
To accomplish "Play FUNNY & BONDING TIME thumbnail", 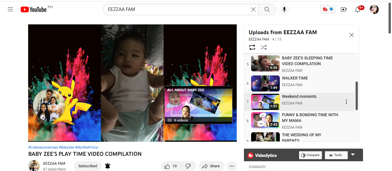I will (x=265, y=120).
